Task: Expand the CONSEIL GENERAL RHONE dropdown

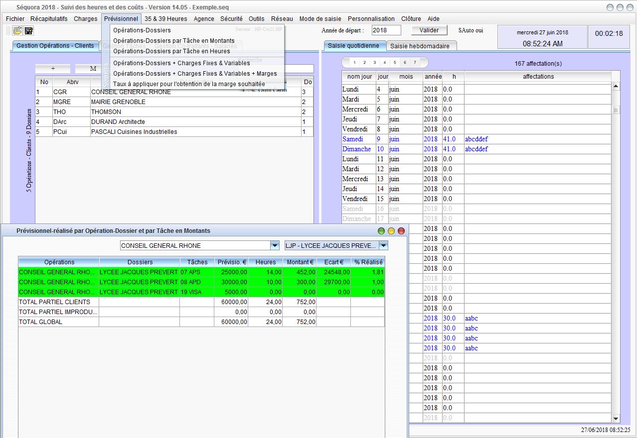Action: click(275, 245)
